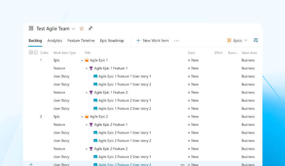Click book icon of Epic 2 Feature 1 User story 1

[x=95, y=133]
